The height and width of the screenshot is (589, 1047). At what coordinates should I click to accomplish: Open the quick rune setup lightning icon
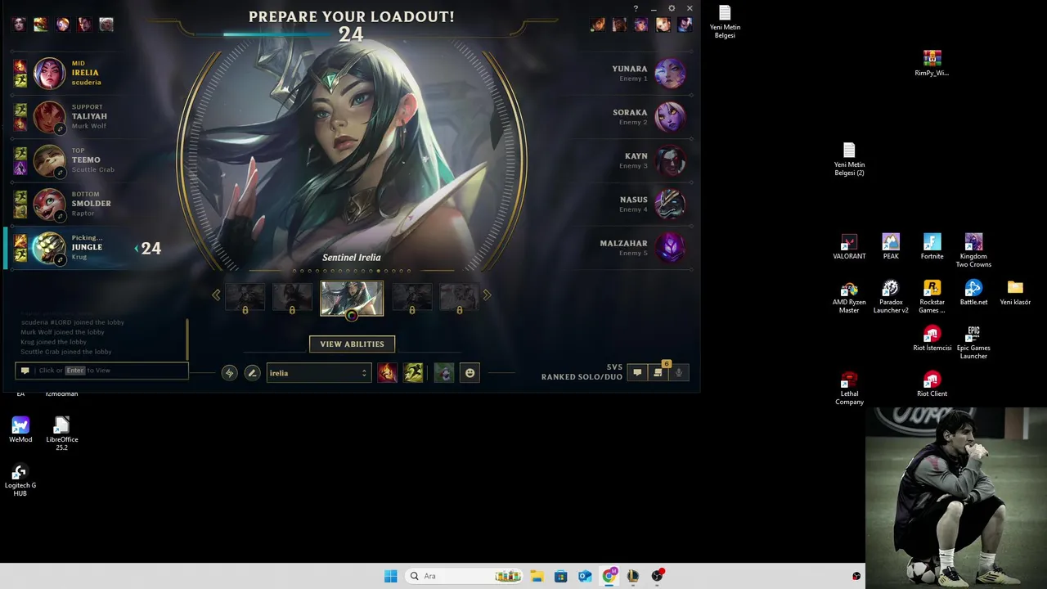(230, 373)
